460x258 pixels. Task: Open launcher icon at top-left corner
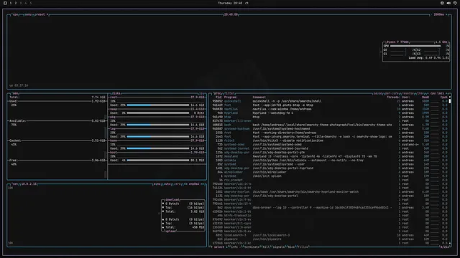pyautogui.click(x=5, y=3)
